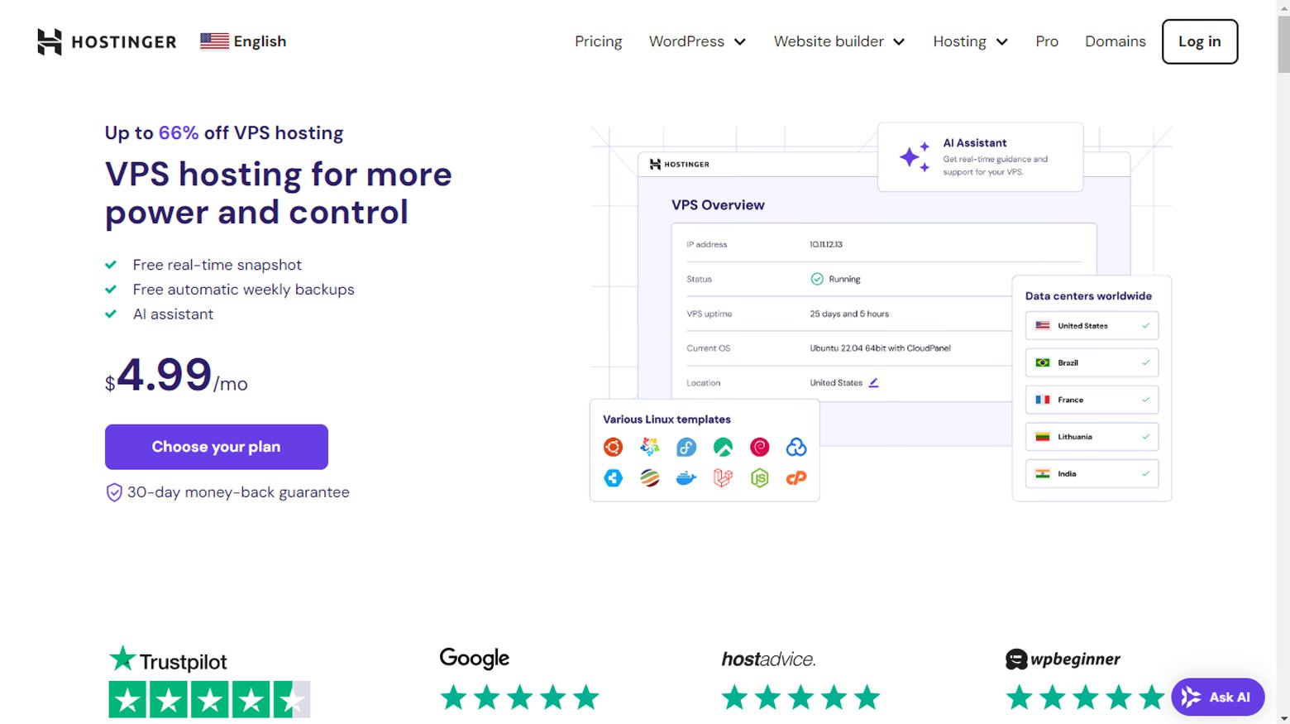
Task: Expand the WordPress dropdown chevron
Action: click(x=740, y=42)
